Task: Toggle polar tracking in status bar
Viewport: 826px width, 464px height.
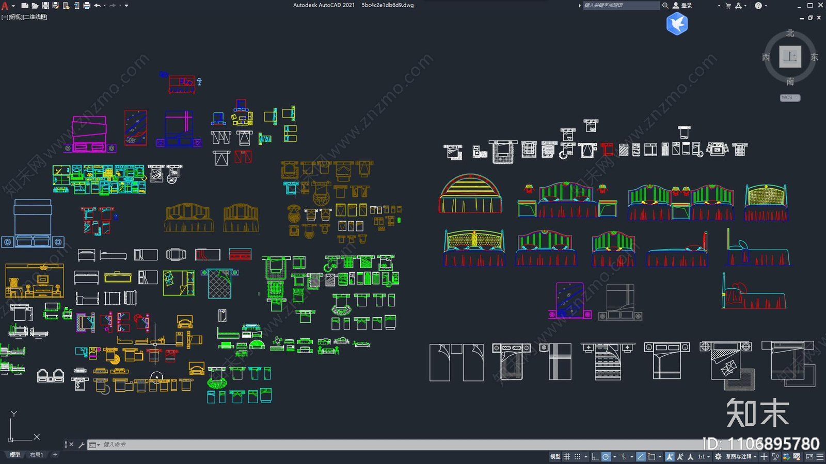Action: [606, 457]
